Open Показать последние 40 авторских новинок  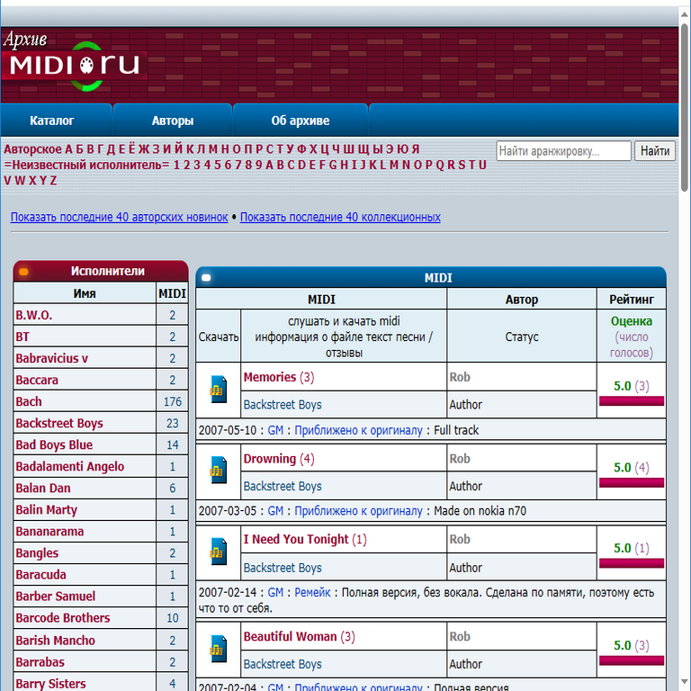119,217
